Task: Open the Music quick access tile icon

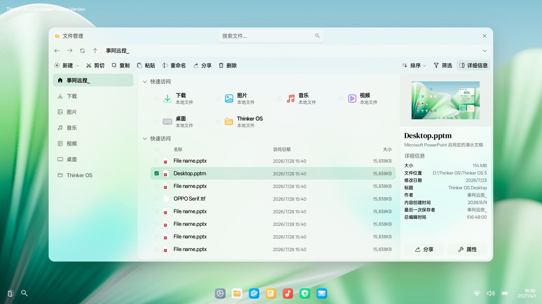Action: (x=290, y=99)
